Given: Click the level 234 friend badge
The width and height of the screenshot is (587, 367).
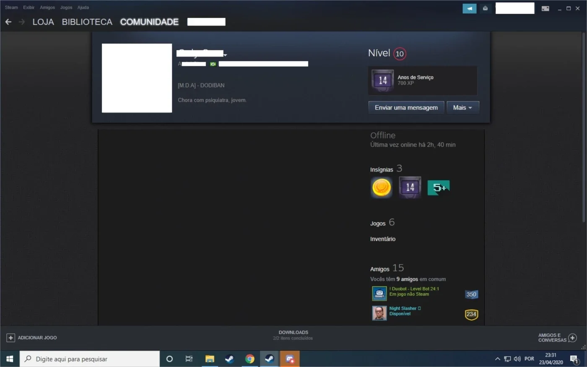Looking at the screenshot, I should tap(471, 314).
